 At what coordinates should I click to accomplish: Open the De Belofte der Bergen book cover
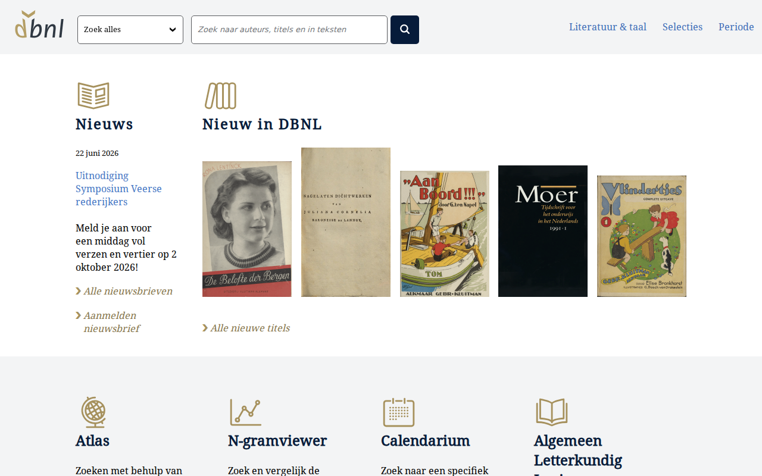pyautogui.click(x=247, y=229)
